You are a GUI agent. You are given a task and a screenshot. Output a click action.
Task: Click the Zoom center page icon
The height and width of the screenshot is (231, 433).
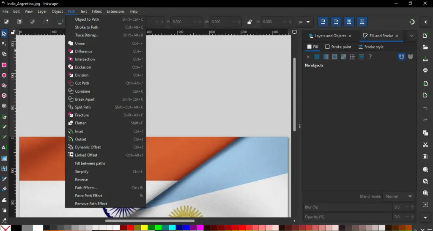click(x=425, y=204)
